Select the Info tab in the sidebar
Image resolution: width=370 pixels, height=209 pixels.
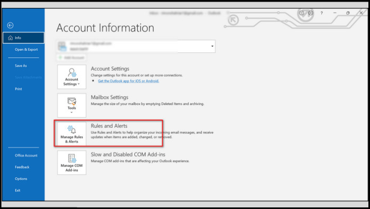[23, 38]
